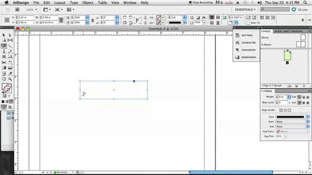This screenshot has height=175, width=312.
Task: Select the Gradient Swatch tool
Action: coord(4,68)
